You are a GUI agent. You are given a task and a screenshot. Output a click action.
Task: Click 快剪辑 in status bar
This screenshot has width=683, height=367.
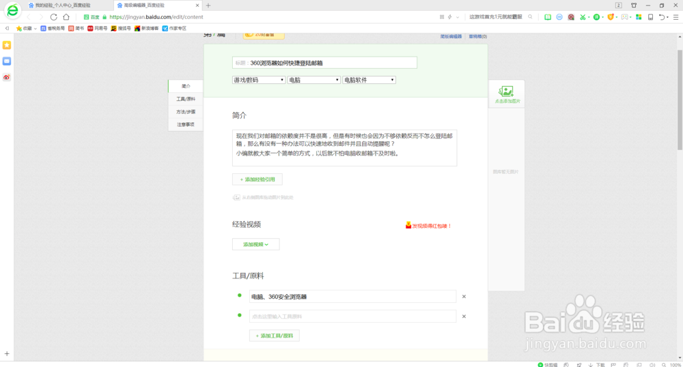coord(548,365)
